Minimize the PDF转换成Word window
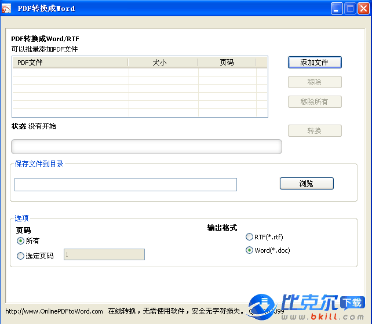This screenshot has height=324, width=372. pyautogui.click(x=337, y=9)
